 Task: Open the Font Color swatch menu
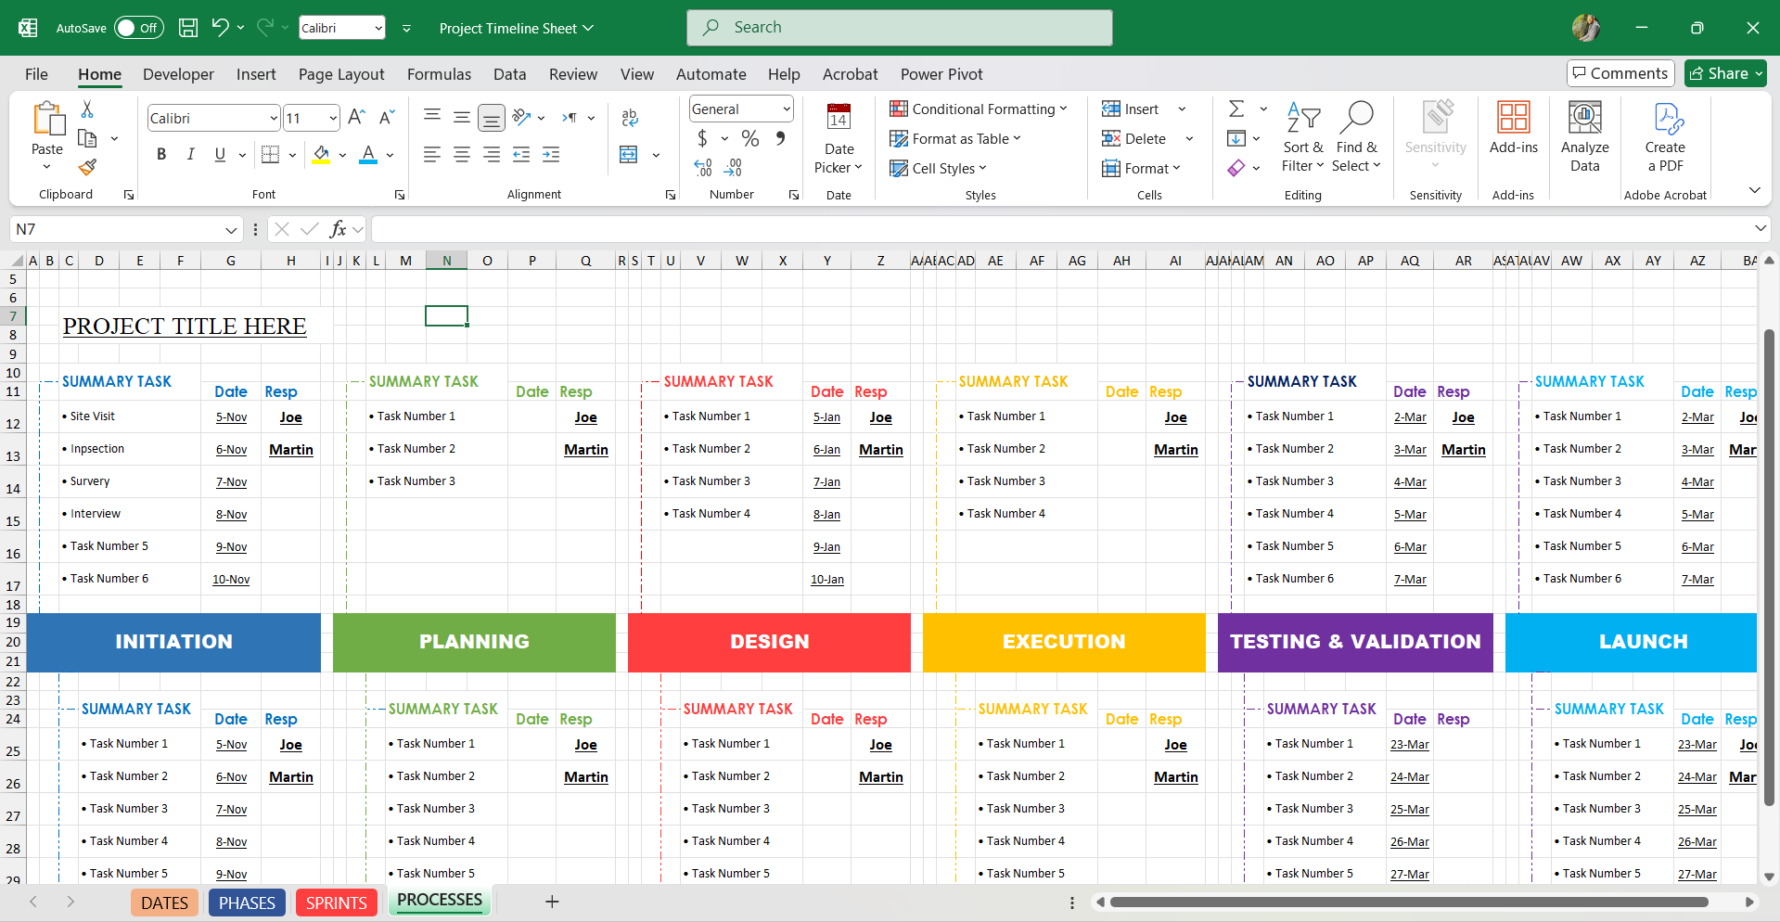pyautogui.click(x=389, y=154)
